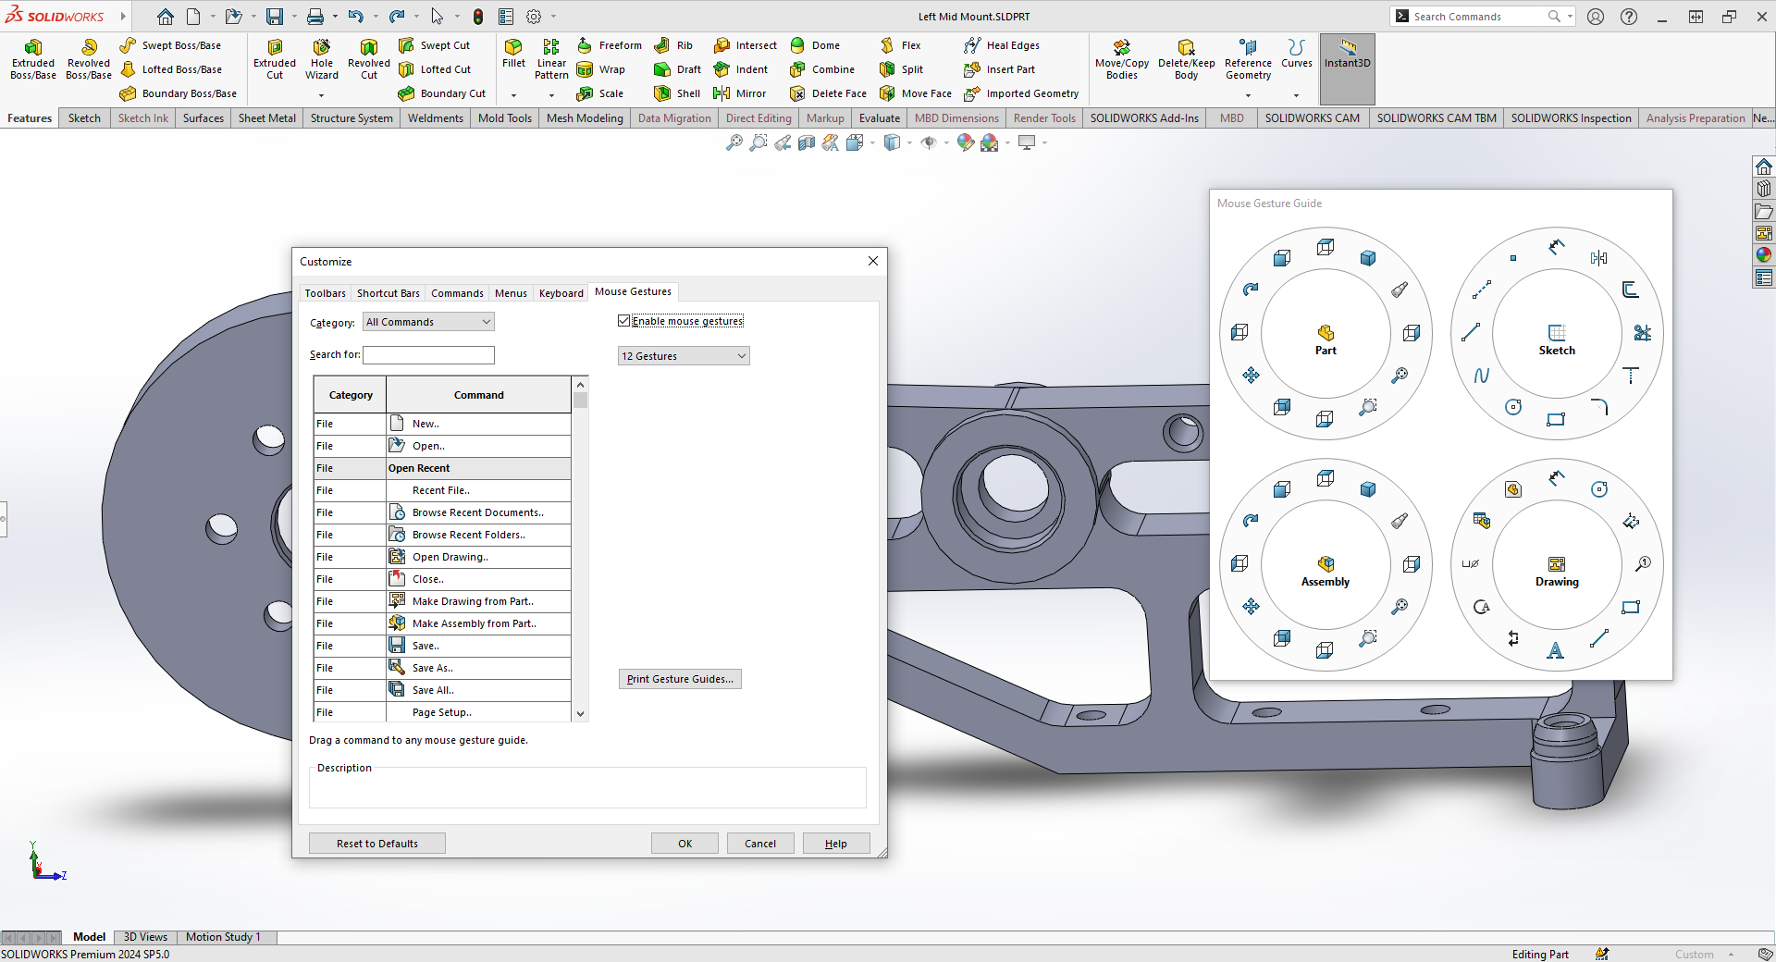Open Help from the Customize dialog

click(836, 844)
